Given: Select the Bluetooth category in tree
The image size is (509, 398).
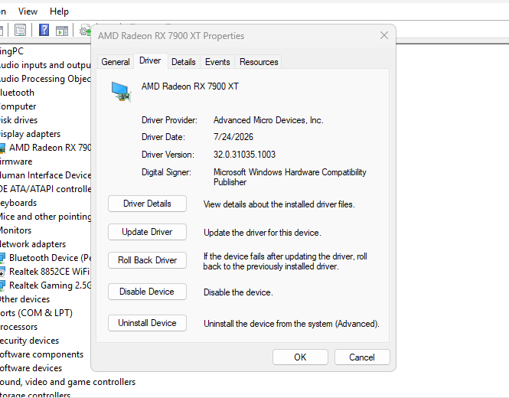Looking at the screenshot, I should pos(17,93).
